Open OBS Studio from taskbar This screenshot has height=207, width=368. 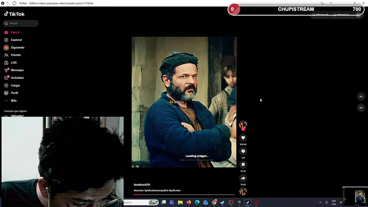click(x=231, y=202)
